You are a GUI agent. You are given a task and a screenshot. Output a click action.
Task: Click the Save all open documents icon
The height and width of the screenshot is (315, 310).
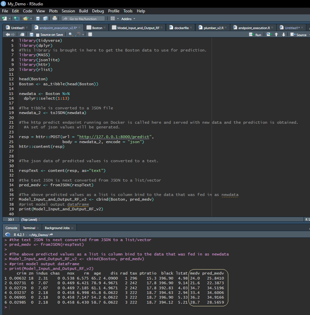tap(45, 19)
